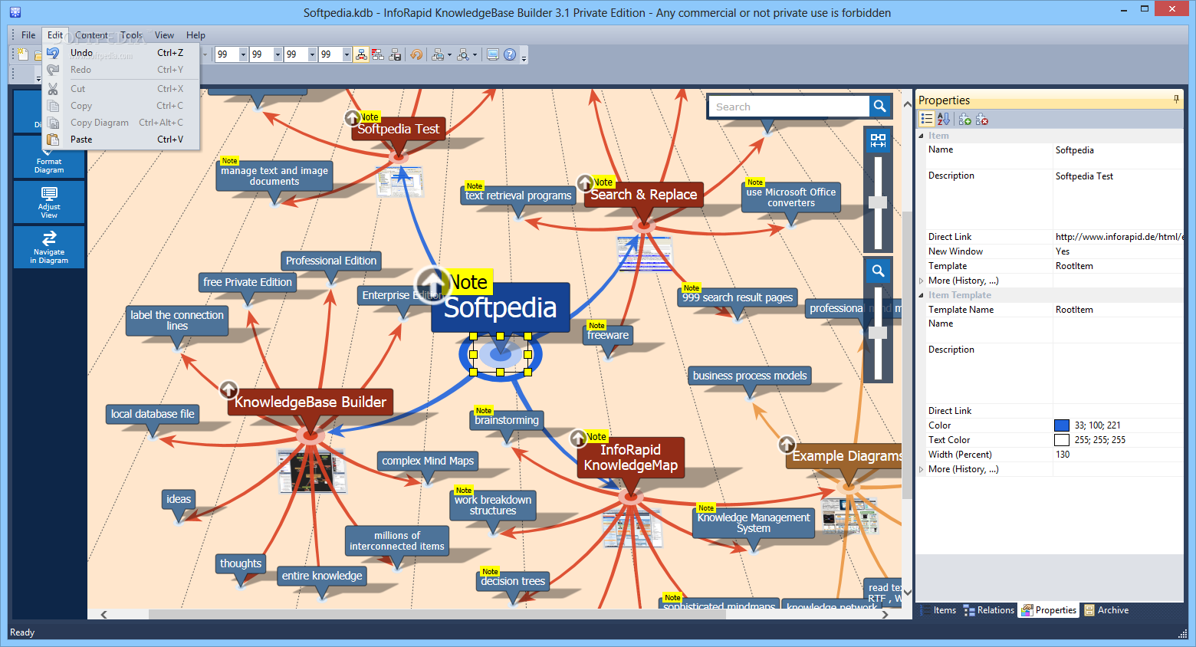Switch to the Archive tab
Screen dimensions: 1196x647
click(x=1106, y=610)
